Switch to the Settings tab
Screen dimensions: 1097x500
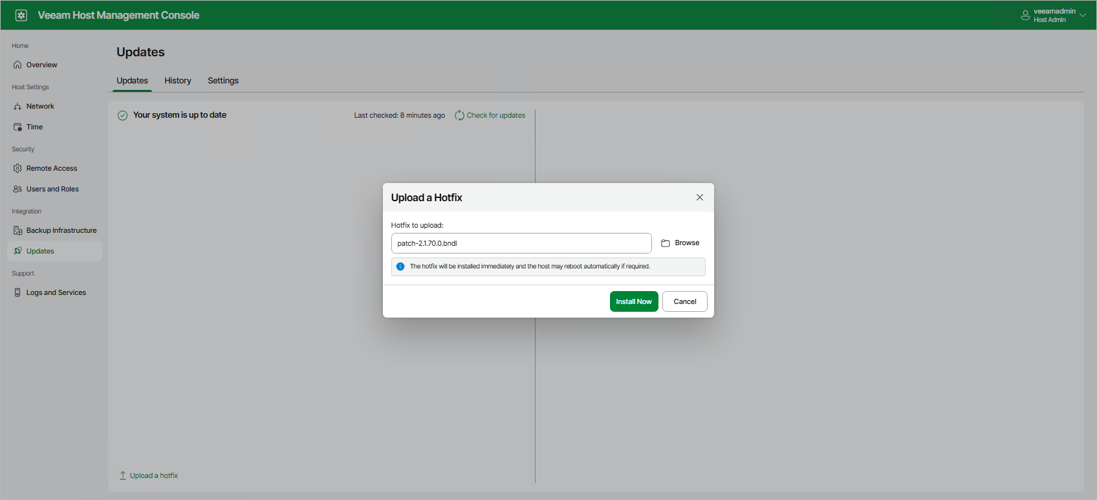click(x=223, y=80)
